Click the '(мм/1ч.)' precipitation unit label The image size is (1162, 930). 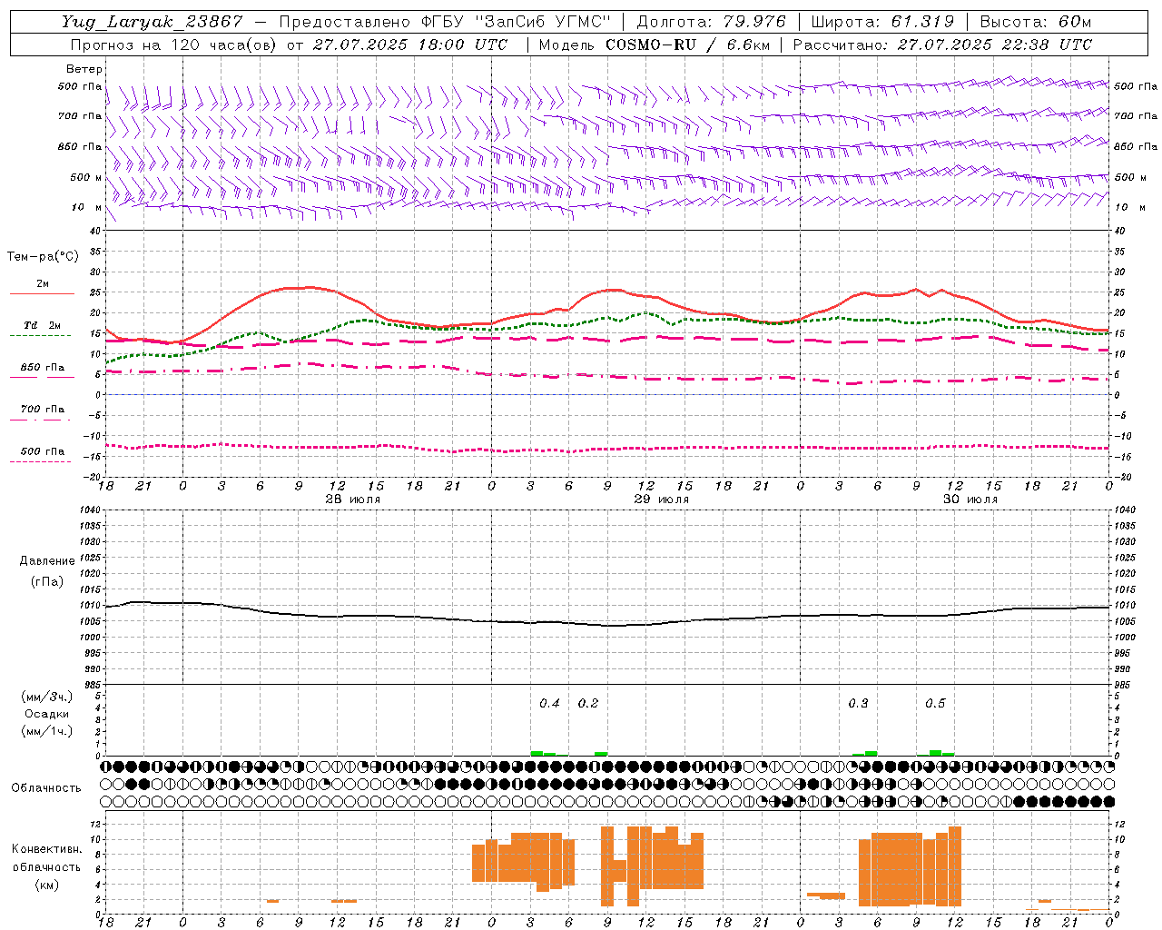point(47,731)
